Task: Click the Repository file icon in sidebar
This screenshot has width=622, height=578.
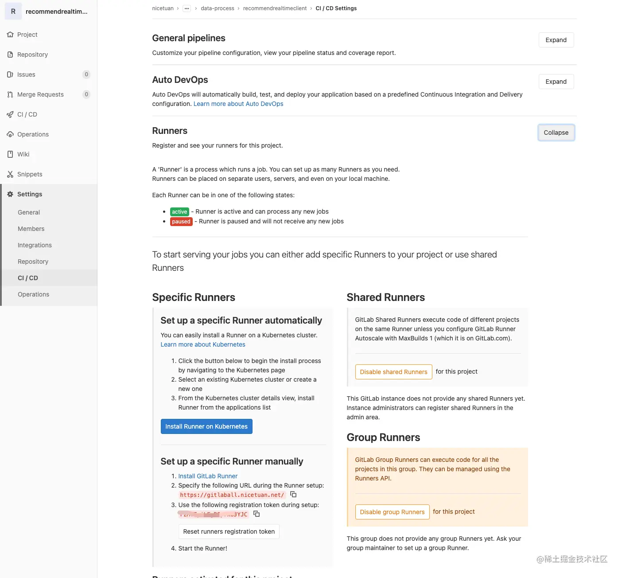Action: pos(10,55)
